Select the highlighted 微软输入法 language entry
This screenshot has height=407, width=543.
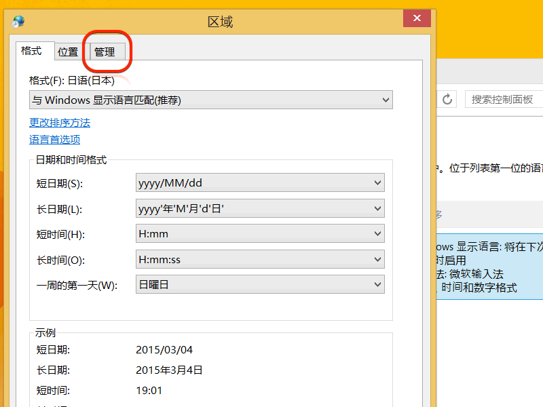tap(489, 267)
